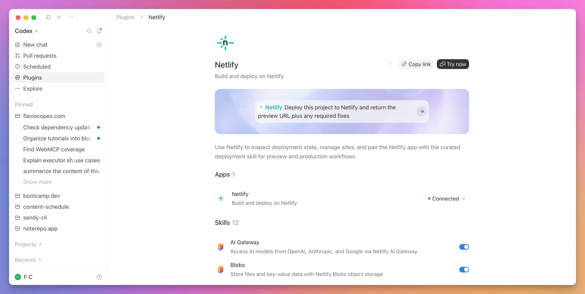Click the Blobs skill icon

pyautogui.click(x=221, y=269)
